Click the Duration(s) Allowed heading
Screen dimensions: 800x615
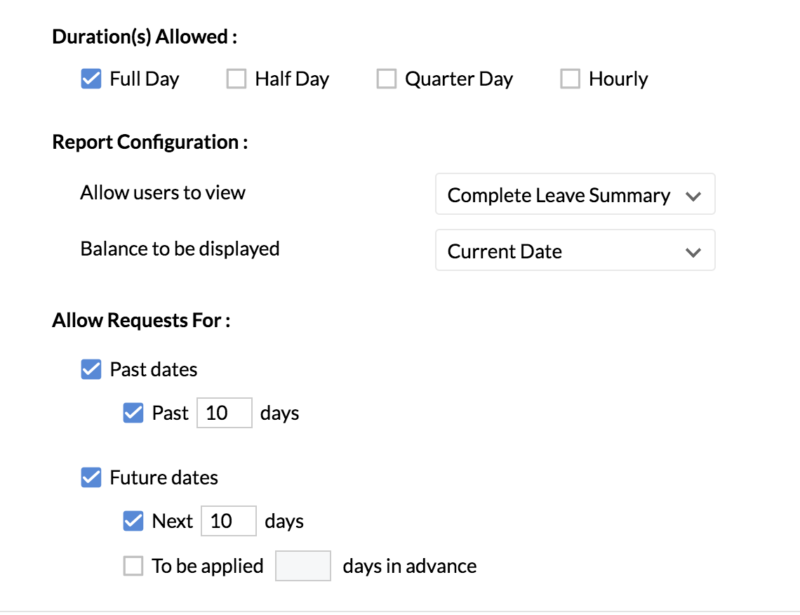pyautogui.click(x=145, y=37)
